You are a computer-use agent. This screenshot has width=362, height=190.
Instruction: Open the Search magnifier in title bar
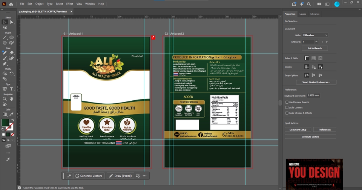point(309,4)
